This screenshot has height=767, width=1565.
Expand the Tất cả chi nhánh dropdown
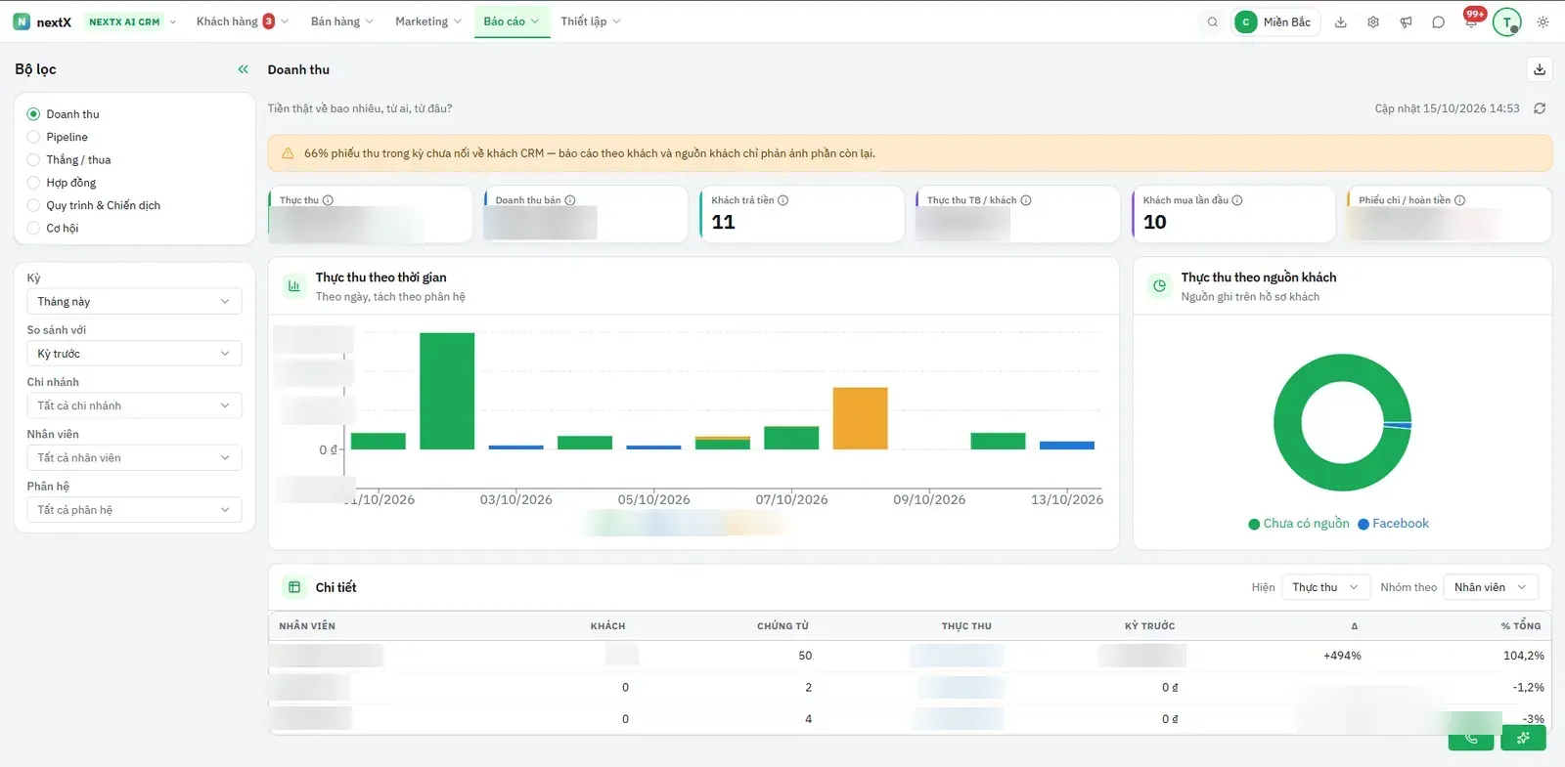point(134,405)
